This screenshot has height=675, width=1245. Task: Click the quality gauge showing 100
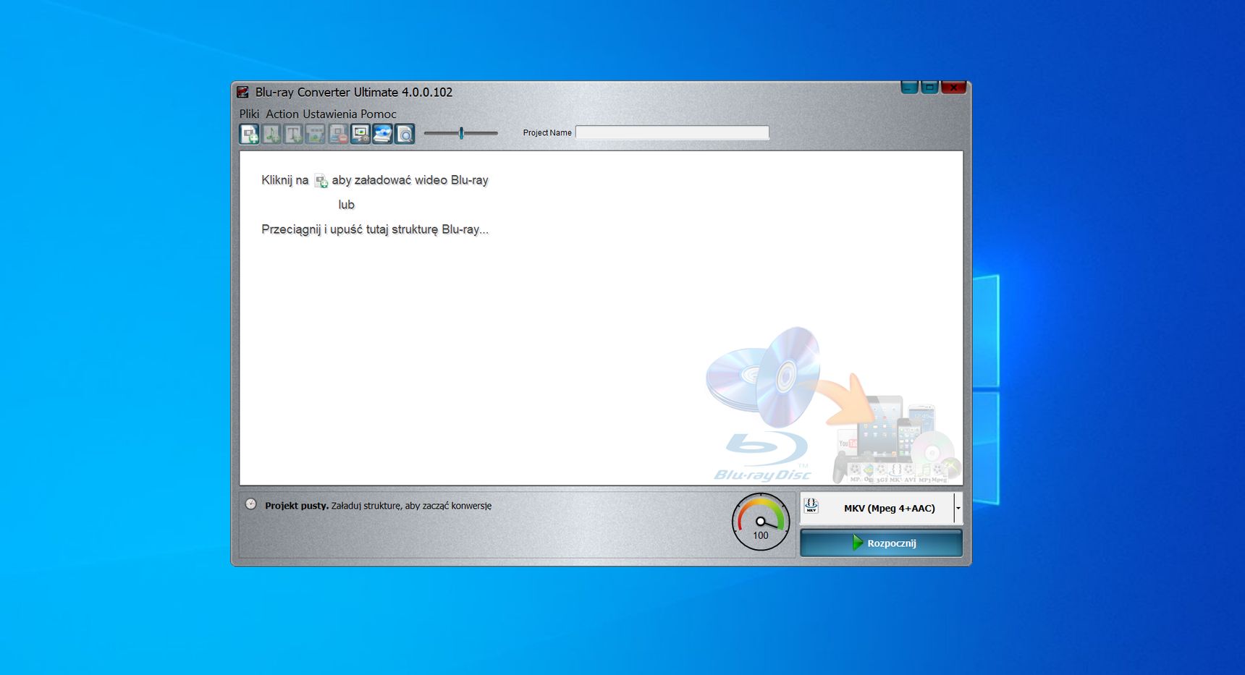(x=761, y=522)
